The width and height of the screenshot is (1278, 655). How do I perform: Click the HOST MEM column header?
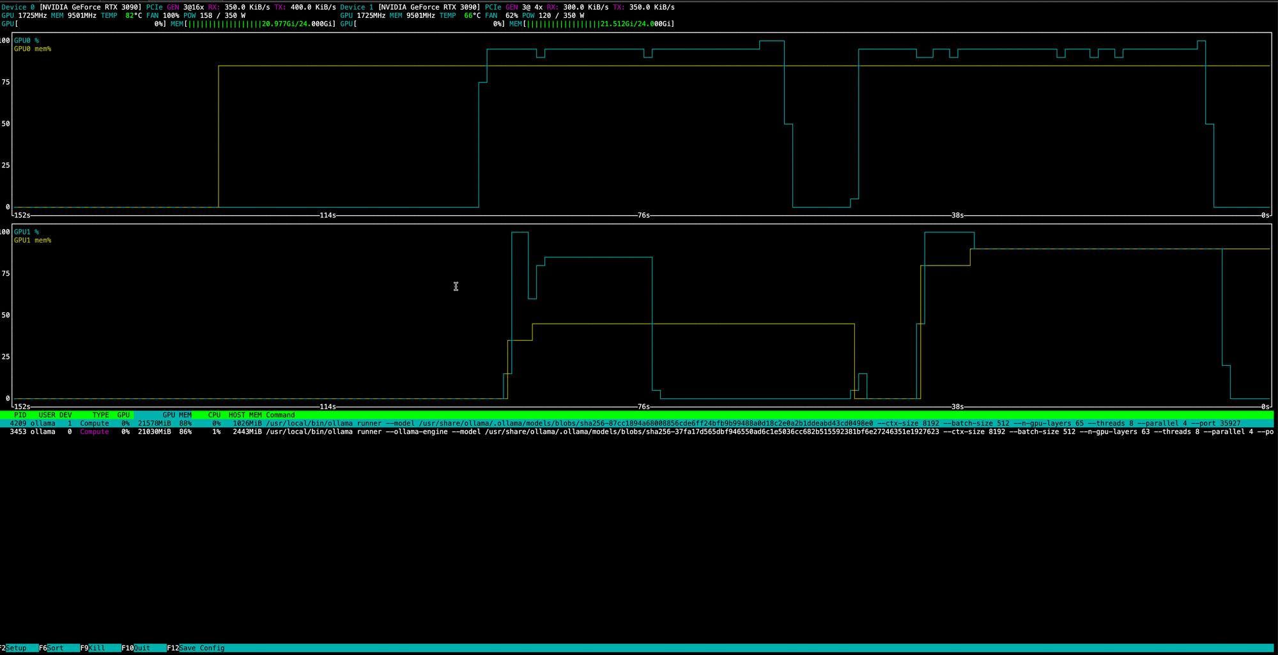[245, 415]
